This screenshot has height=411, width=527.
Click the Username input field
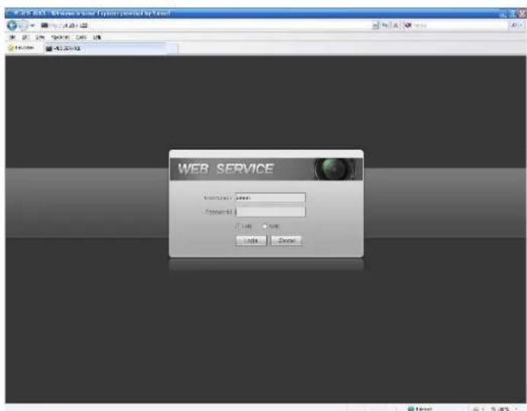[x=271, y=197]
